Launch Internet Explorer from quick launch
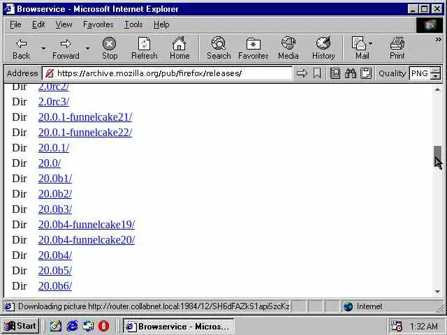The width and height of the screenshot is (447, 335). tap(72, 326)
